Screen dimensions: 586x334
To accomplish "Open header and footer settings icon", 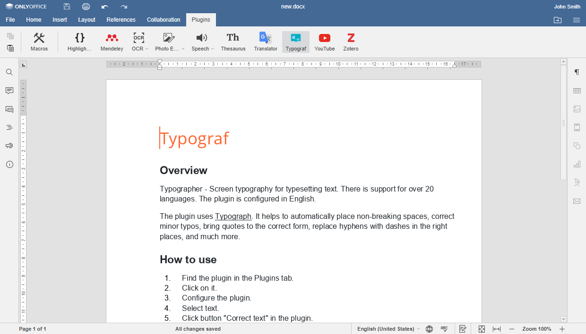I will click(x=577, y=127).
